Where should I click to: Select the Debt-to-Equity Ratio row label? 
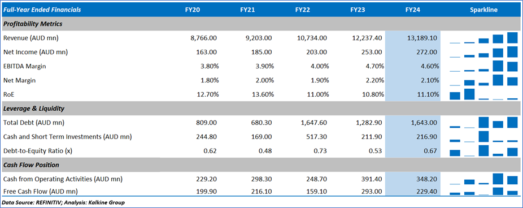click(x=38, y=151)
